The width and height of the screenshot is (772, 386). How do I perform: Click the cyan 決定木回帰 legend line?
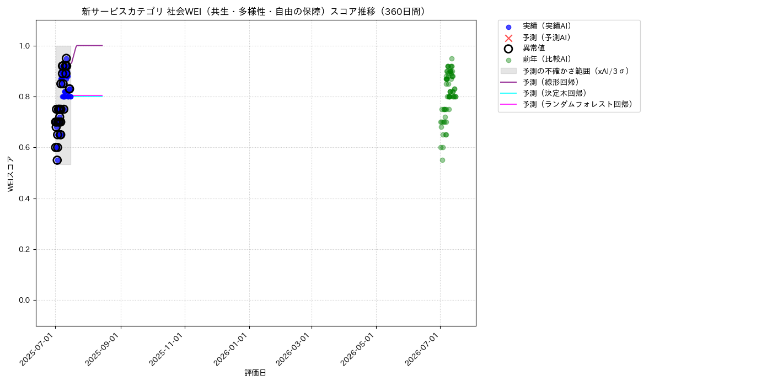(508, 93)
